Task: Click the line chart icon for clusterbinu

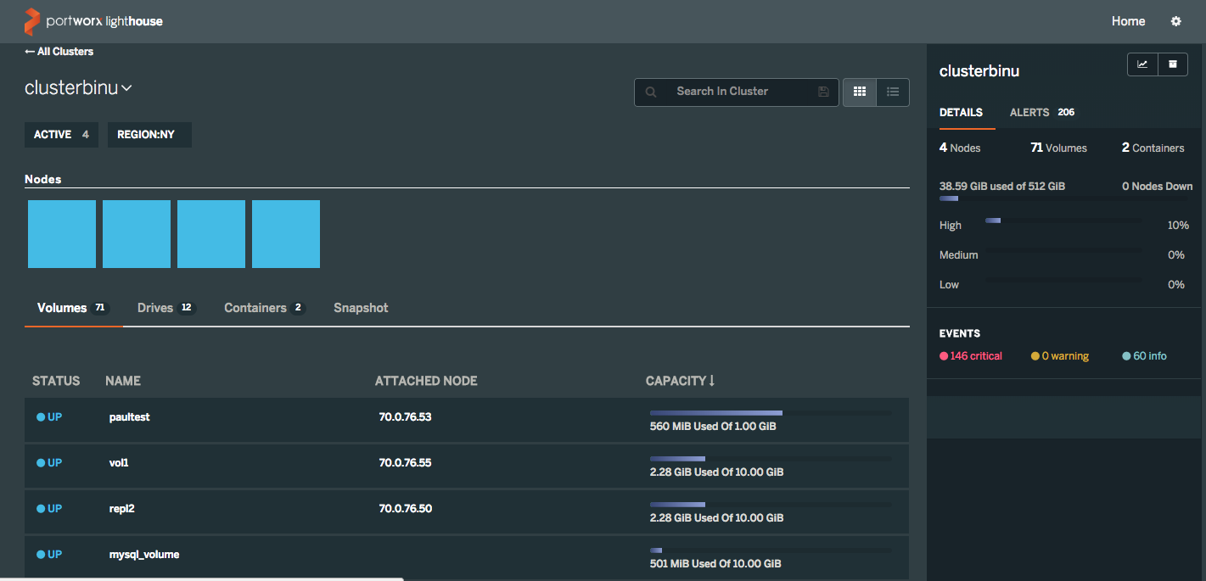Action: 1142,64
